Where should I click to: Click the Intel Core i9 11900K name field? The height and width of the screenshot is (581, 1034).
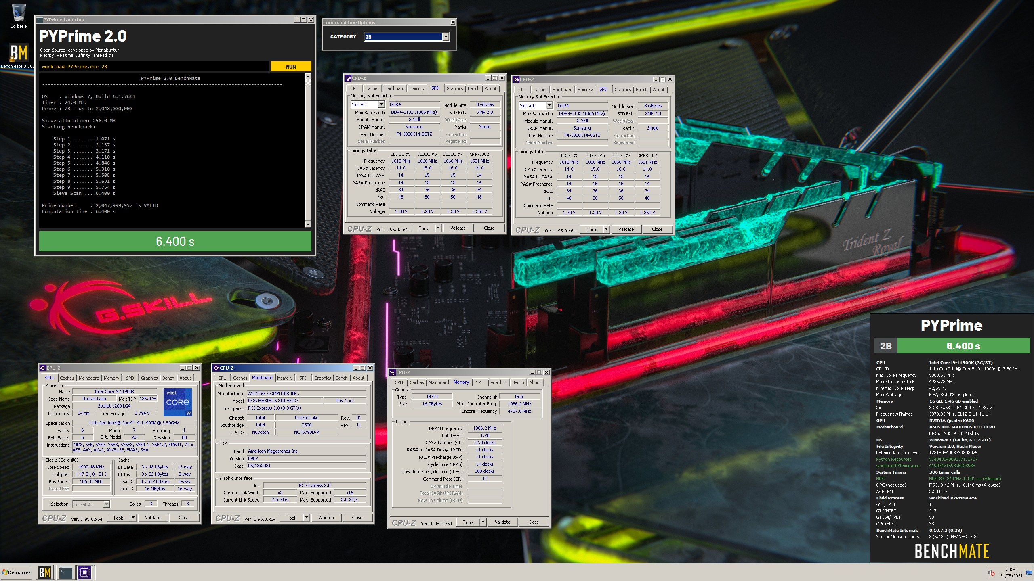coord(114,391)
